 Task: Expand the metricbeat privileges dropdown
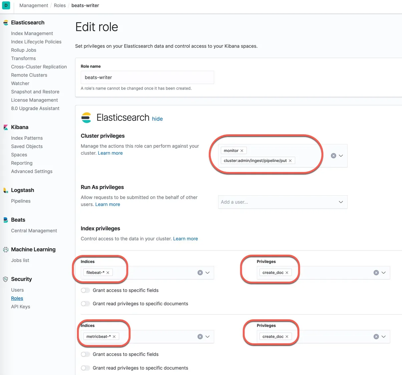[x=384, y=337]
